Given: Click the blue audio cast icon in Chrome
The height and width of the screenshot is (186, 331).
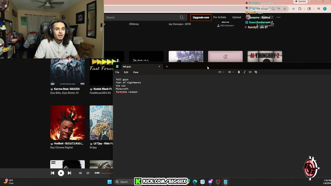Looking at the screenshot, I should (x=293, y=9).
